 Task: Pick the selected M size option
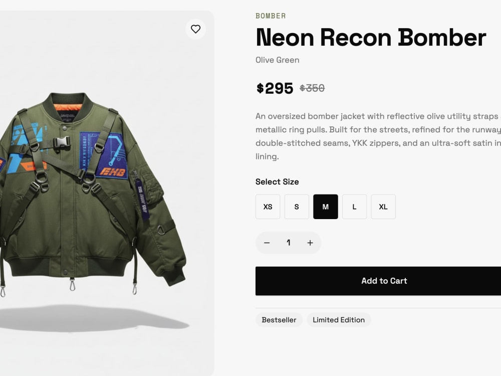tap(325, 207)
